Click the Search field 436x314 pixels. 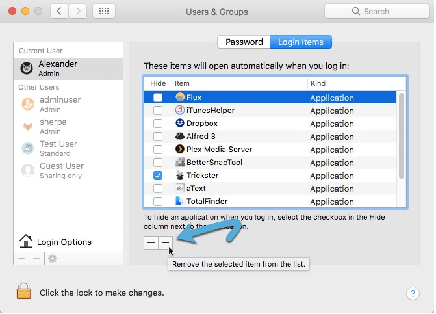[377, 12]
